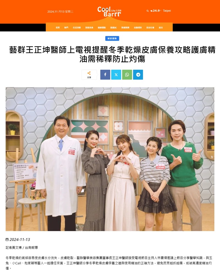Share the article on Facebook

(105, 75)
